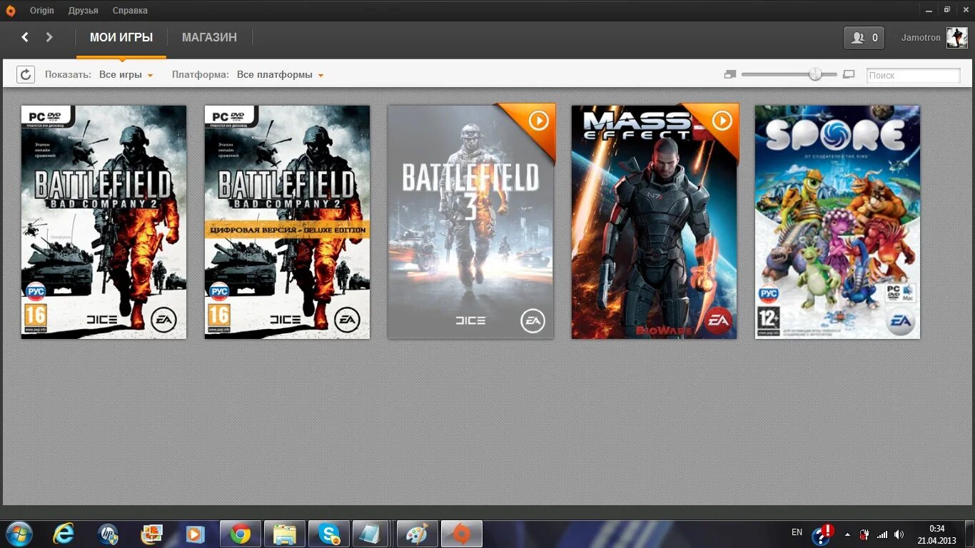Click the large tiles size icon
975x548 pixels.
[849, 74]
